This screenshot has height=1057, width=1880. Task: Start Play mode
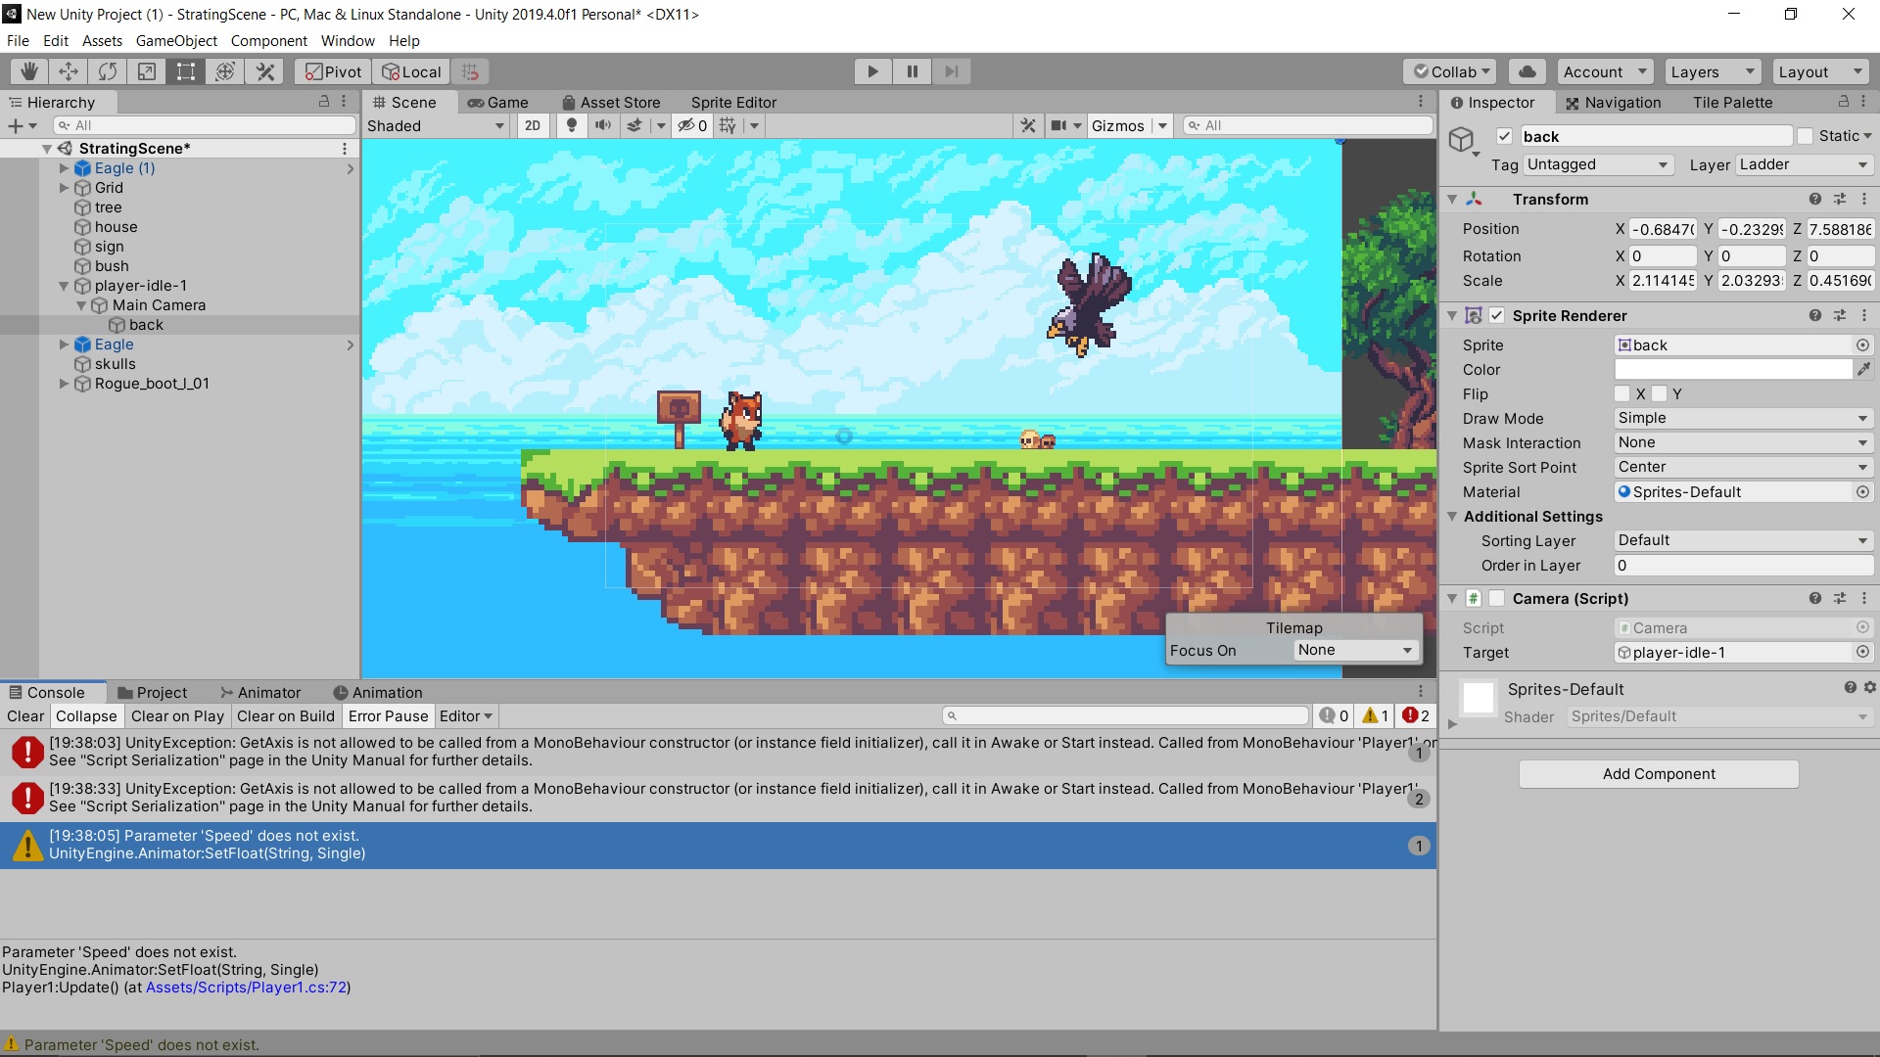[x=872, y=71]
